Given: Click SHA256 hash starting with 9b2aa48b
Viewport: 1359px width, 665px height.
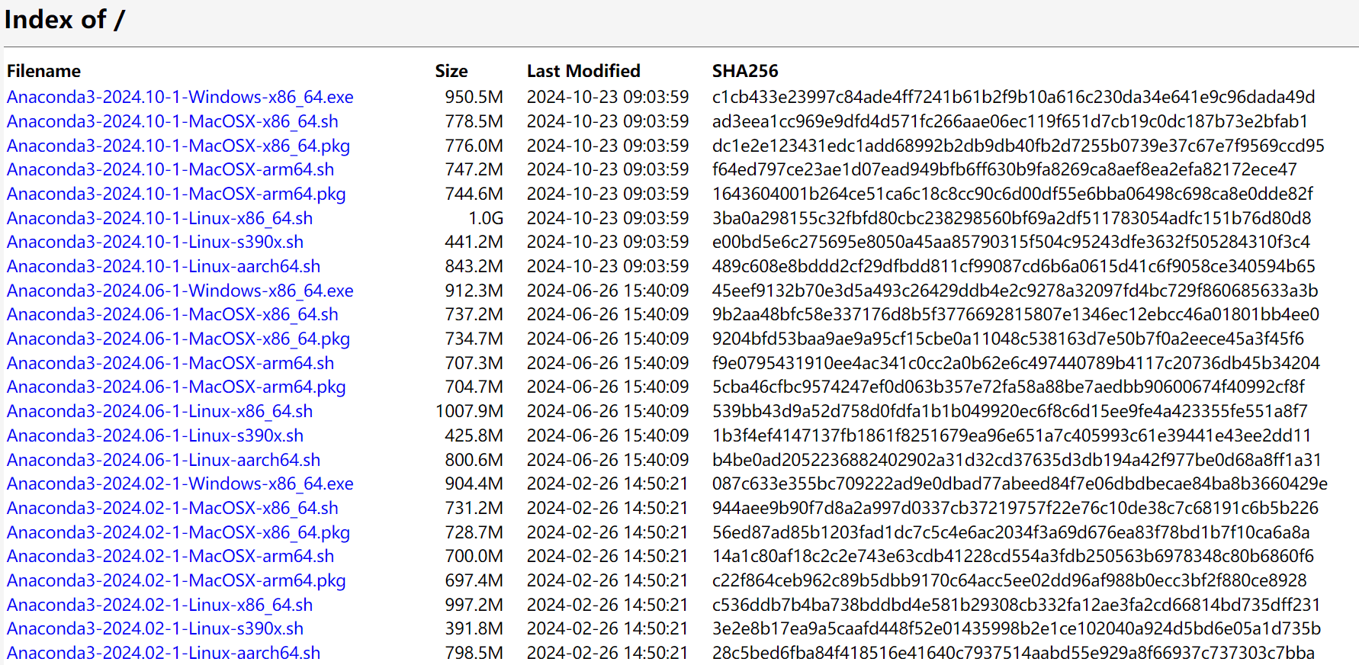Looking at the screenshot, I should [1016, 314].
